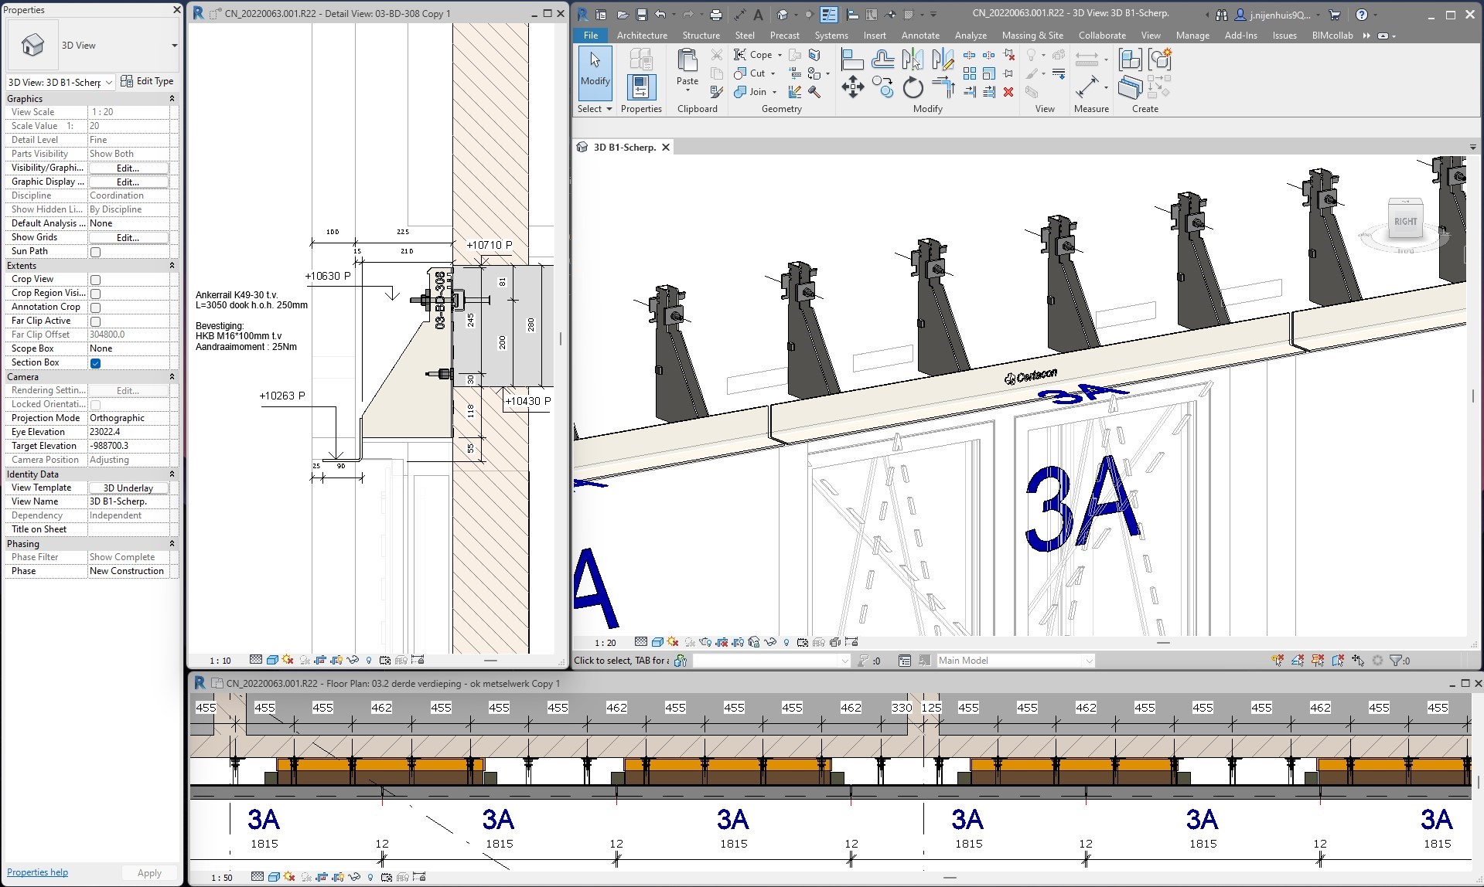Screen dimensions: 1484x887
Task: Click the red Delete icon in ribbon
Action: (x=1008, y=92)
